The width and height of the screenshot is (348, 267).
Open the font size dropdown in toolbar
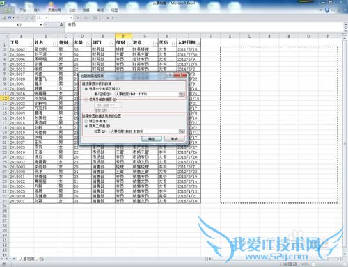point(47,18)
